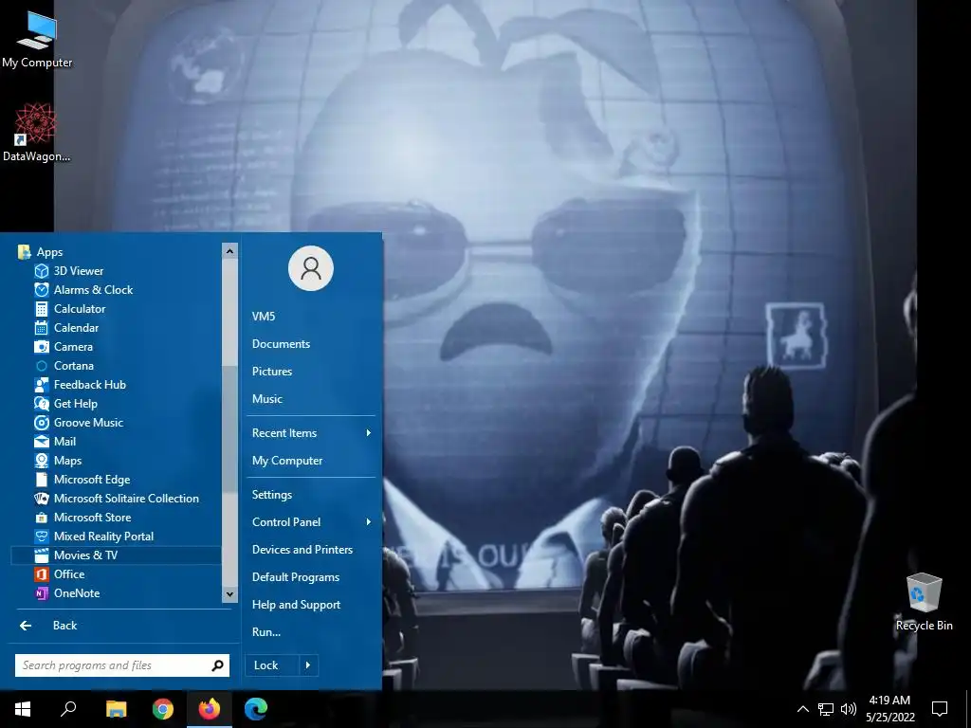Select the DataWagon desktop shortcut
The height and width of the screenshot is (728, 971).
[37, 133]
